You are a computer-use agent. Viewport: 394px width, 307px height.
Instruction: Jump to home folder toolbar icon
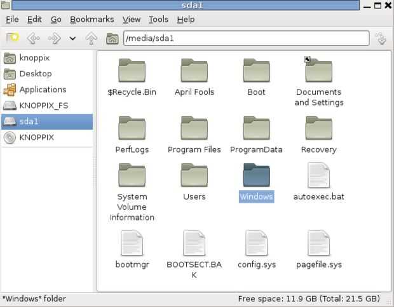point(112,38)
